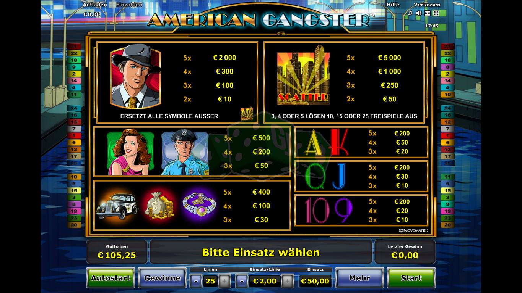The image size is (522, 293).
Task: Raise the Einsatz/Linie bet with plus
Action: click(287, 282)
